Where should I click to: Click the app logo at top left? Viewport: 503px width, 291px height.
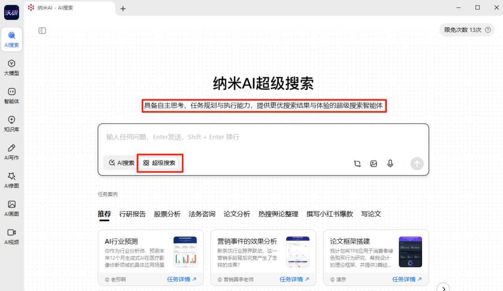point(12,13)
